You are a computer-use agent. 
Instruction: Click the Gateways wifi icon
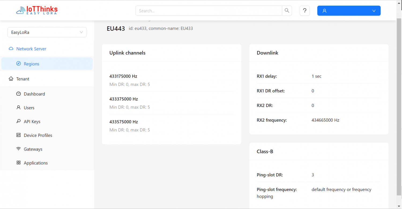pos(18,149)
